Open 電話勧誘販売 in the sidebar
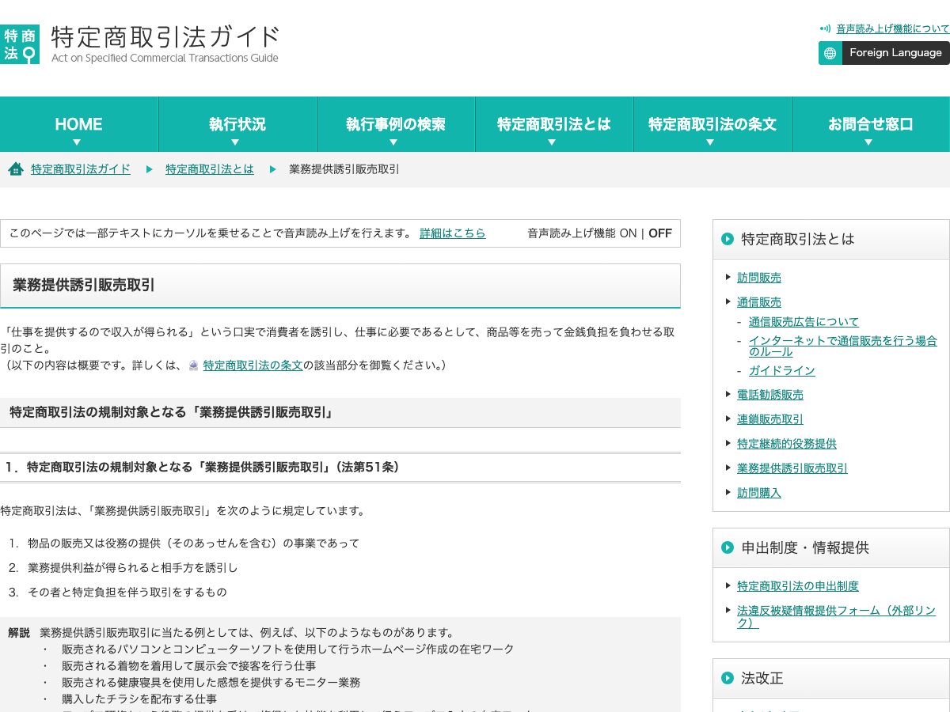 [x=770, y=395]
